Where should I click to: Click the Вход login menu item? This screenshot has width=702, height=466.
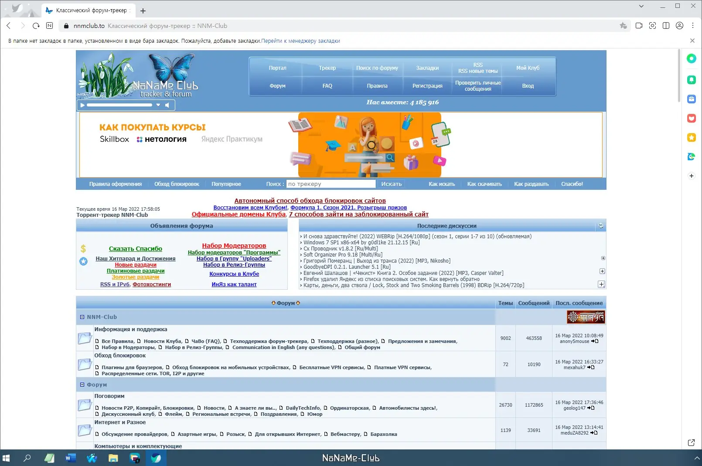pyautogui.click(x=528, y=86)
